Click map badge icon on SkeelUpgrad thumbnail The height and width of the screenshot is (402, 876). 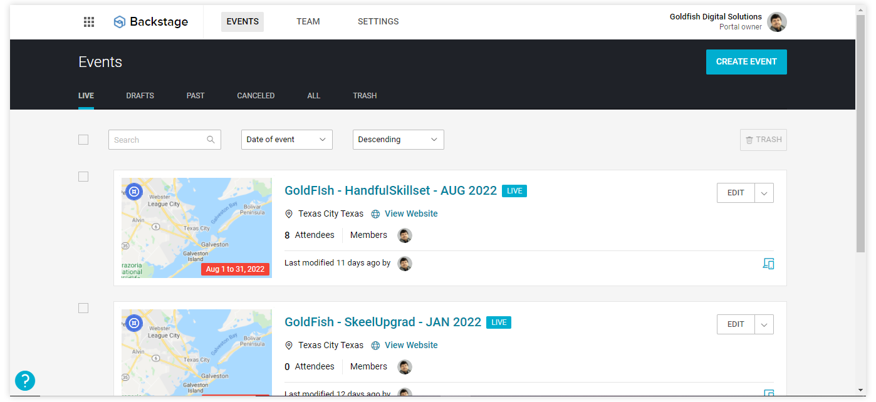pyautogui.click(x=134, y=323)
